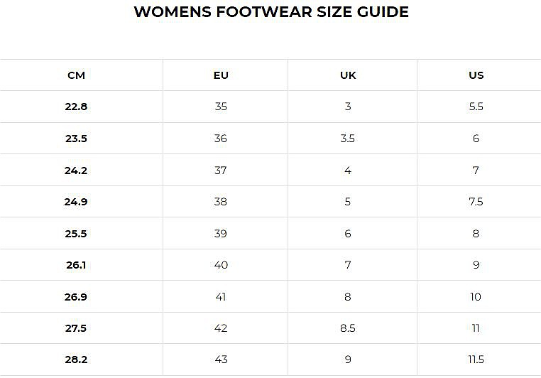Click EU size 43 cell

(221, 360)
